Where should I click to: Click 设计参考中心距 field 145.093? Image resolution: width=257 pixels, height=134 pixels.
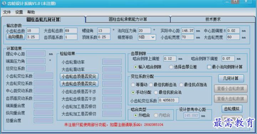coord(191,115)
